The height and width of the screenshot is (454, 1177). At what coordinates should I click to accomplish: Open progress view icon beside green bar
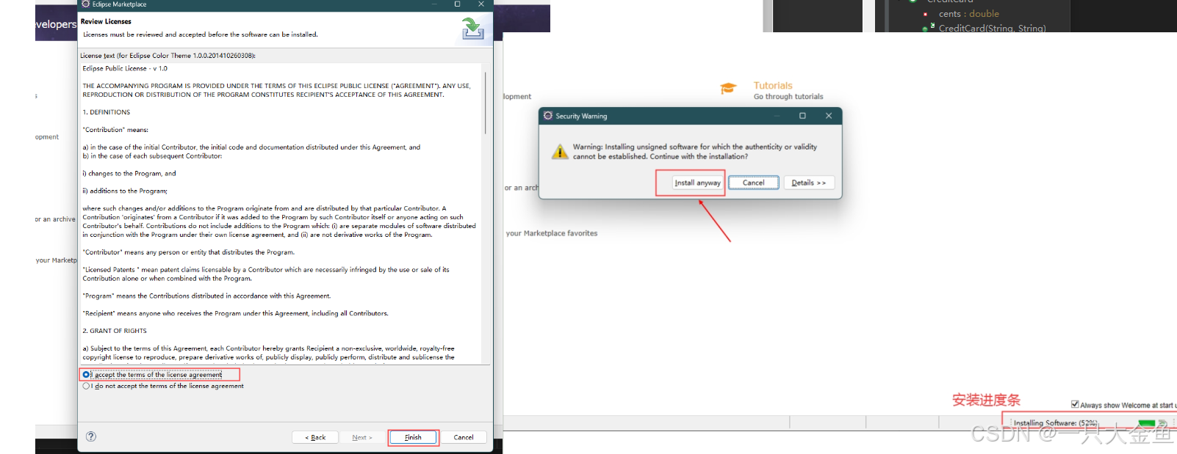1162,423
